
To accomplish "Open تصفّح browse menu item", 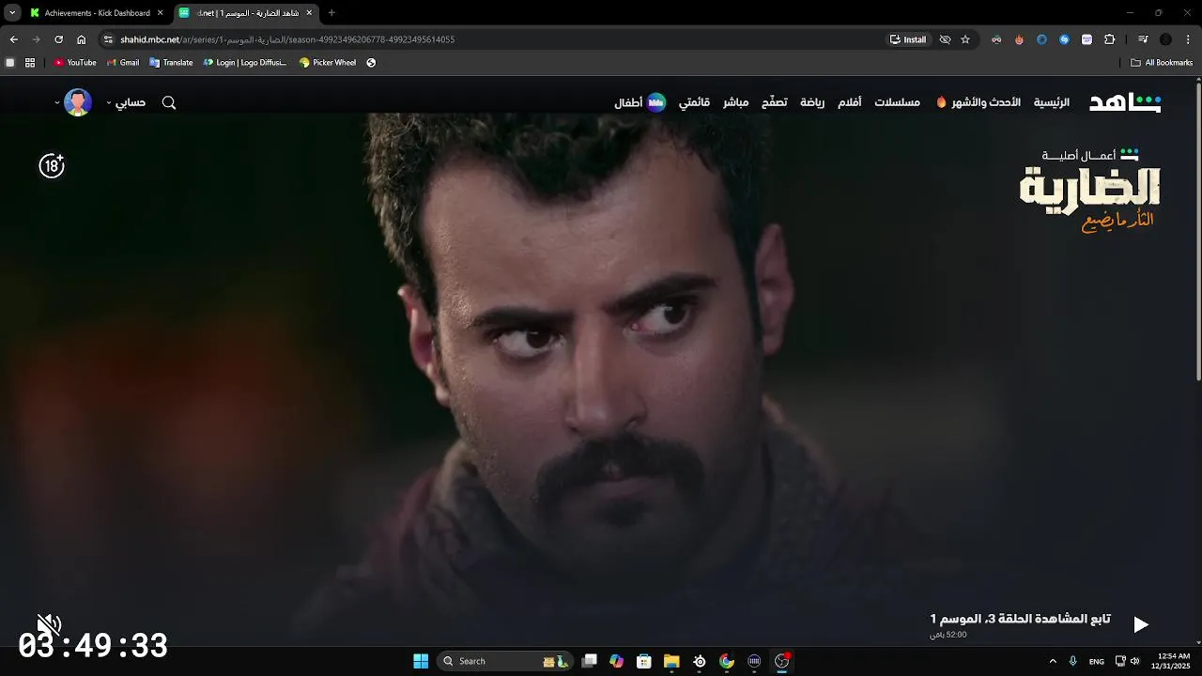I will click(x=774, y=102).
